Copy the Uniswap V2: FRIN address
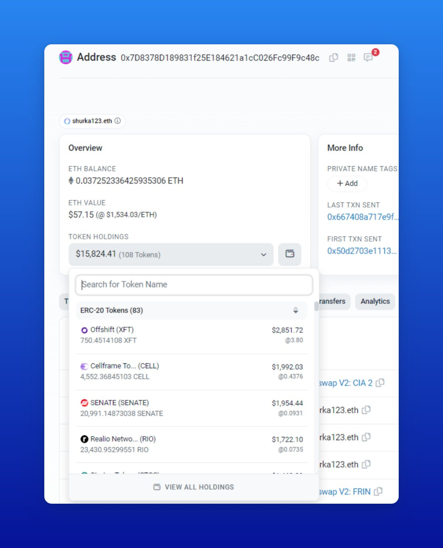The image size is (443, 548). 378,491
